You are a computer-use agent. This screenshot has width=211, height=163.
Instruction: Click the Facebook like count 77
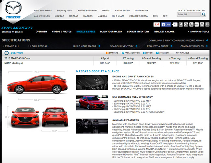[175, 24]
